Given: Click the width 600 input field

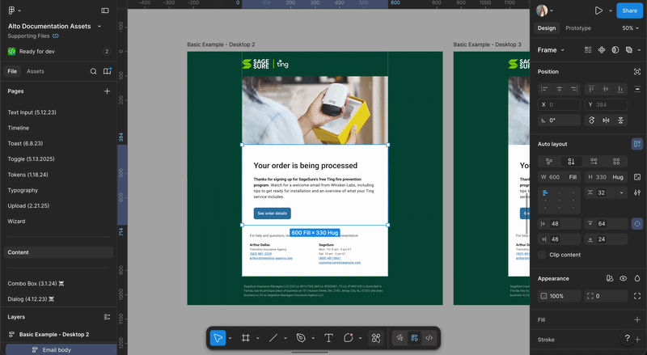Looking at the screenshot, I should tap(559, 177).
